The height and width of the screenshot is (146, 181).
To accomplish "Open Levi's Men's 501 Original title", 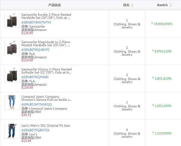I will [x=46, y=126].
